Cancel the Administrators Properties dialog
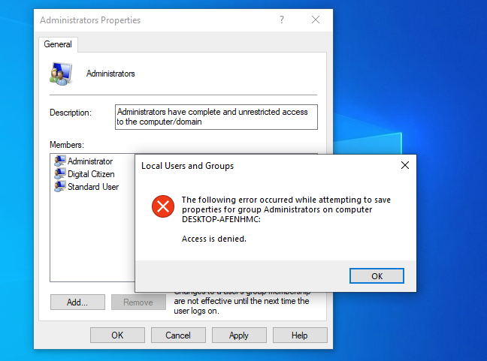This screenshot has height=361, width=487. 178,335
